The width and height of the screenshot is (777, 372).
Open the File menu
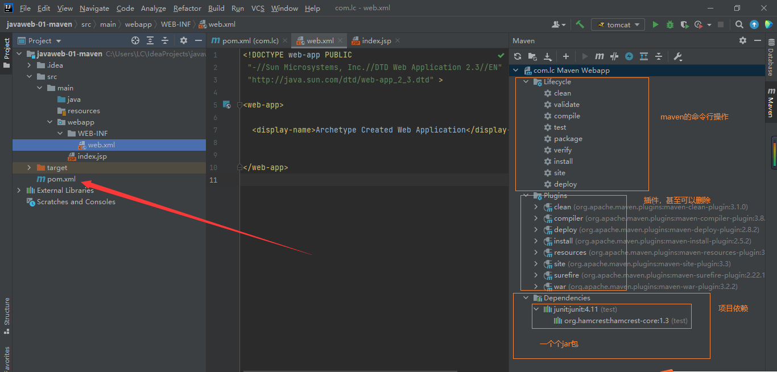click(25, 9)
